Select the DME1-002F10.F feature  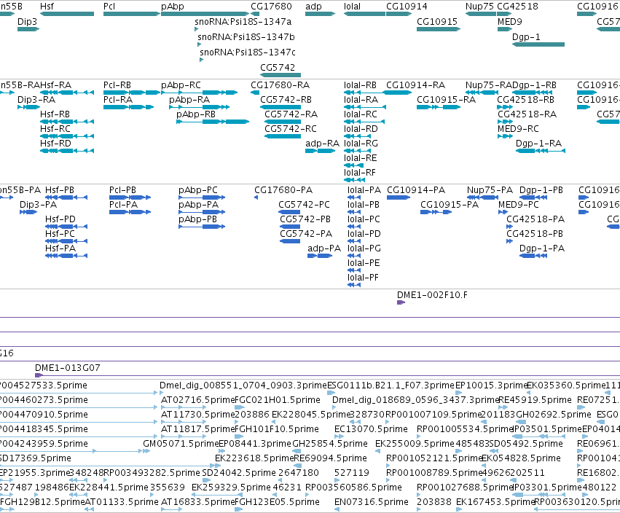401,302
